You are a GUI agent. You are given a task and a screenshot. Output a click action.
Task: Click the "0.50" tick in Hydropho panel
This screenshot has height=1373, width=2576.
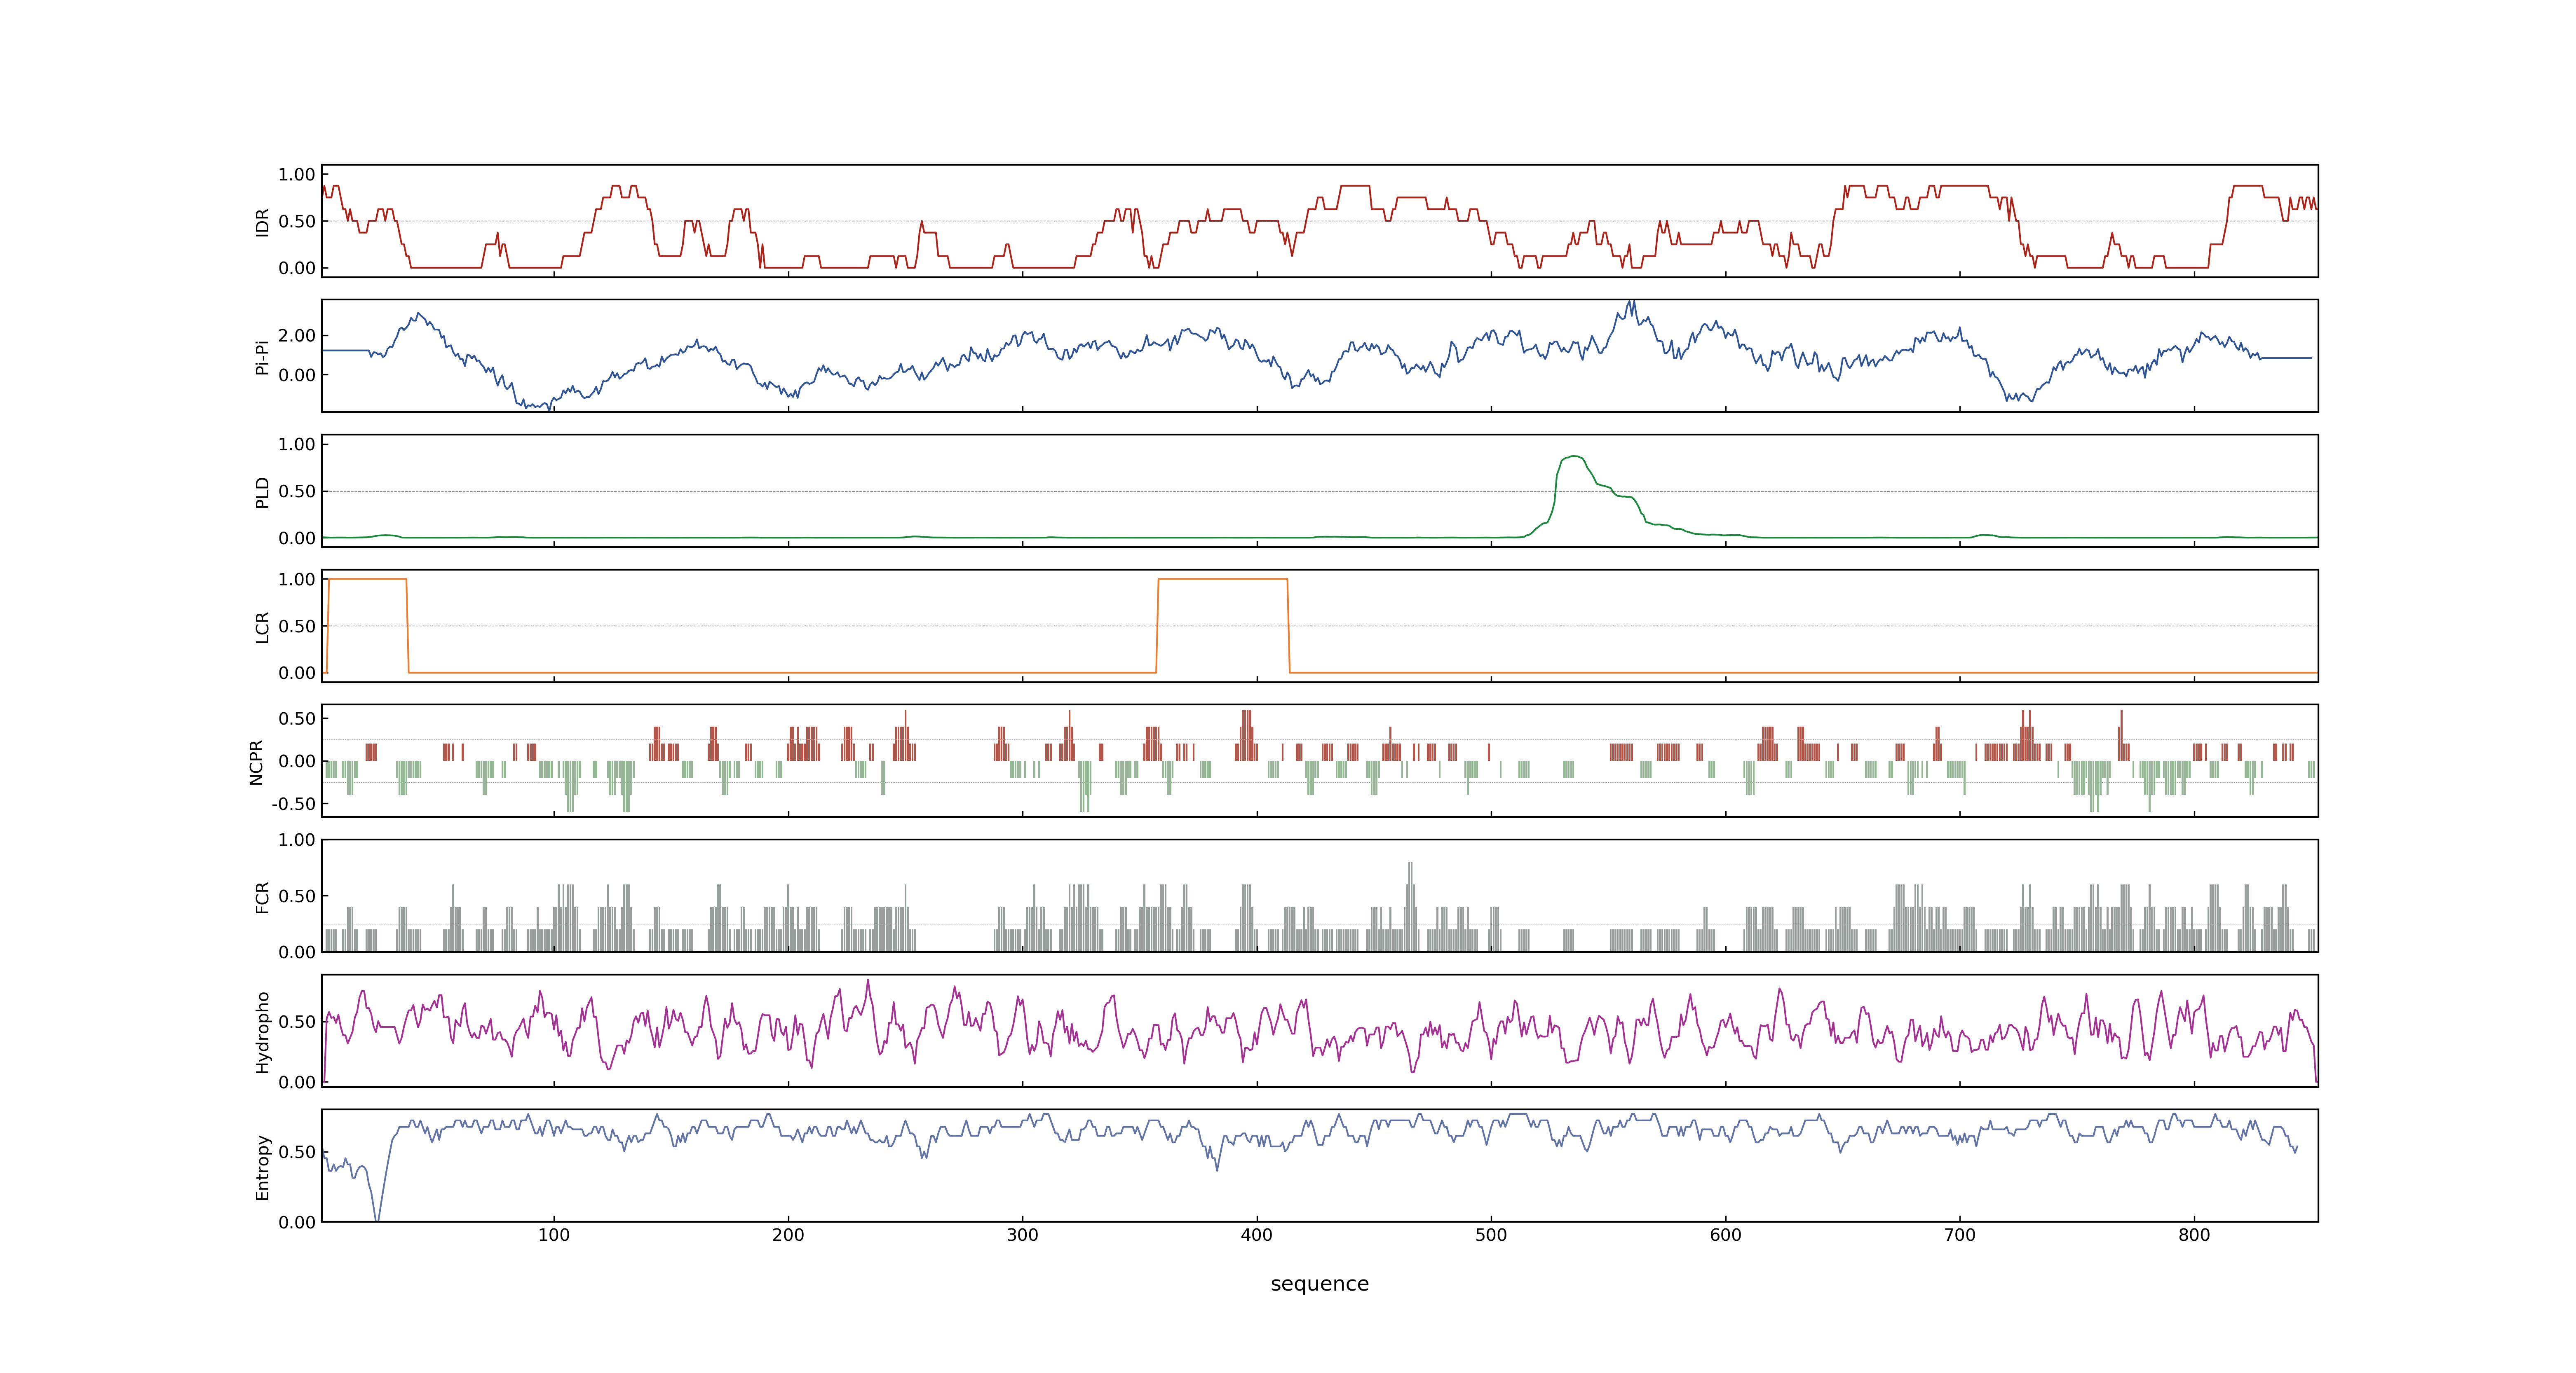[x=297, y=1022]
